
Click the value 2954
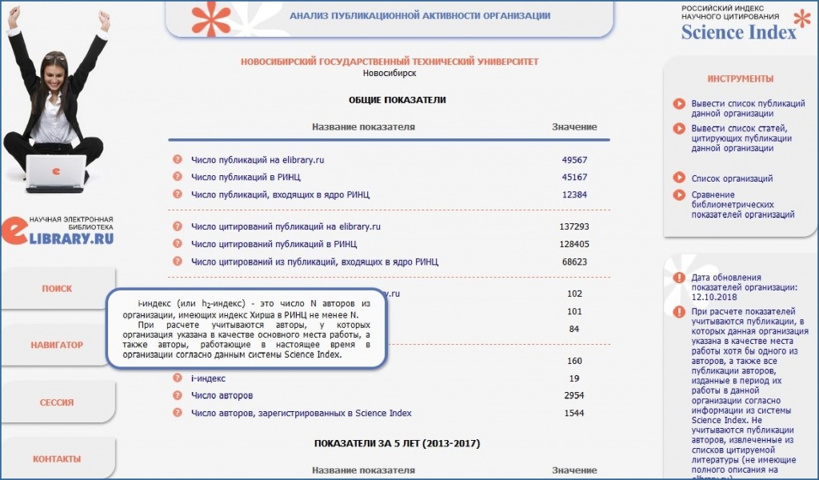574,395
